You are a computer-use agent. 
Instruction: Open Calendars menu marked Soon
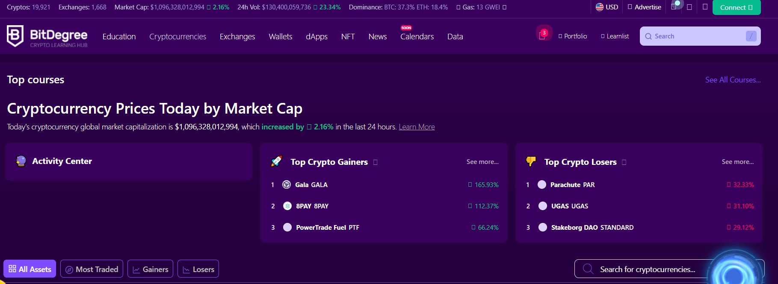pyautogui.click(x=417, y=36)
